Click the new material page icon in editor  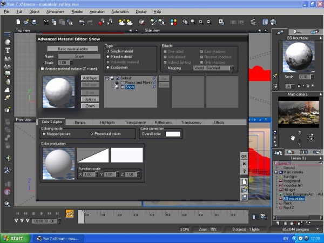244,181
